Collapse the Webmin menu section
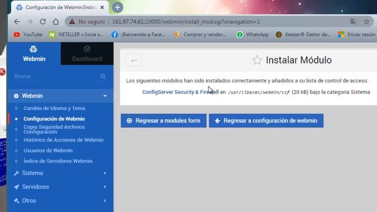Image resolution: width=377 pixels, height=212 pixels. pos(61,96)
